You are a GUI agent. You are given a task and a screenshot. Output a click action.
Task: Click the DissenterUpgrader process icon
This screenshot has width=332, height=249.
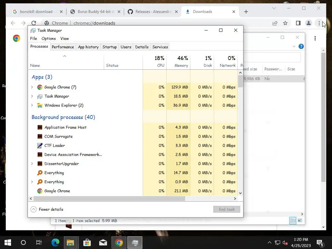pos(40,164)
